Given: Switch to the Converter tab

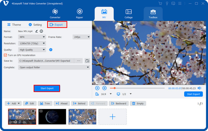Looking at the screenshot, I should pos(55,13).
